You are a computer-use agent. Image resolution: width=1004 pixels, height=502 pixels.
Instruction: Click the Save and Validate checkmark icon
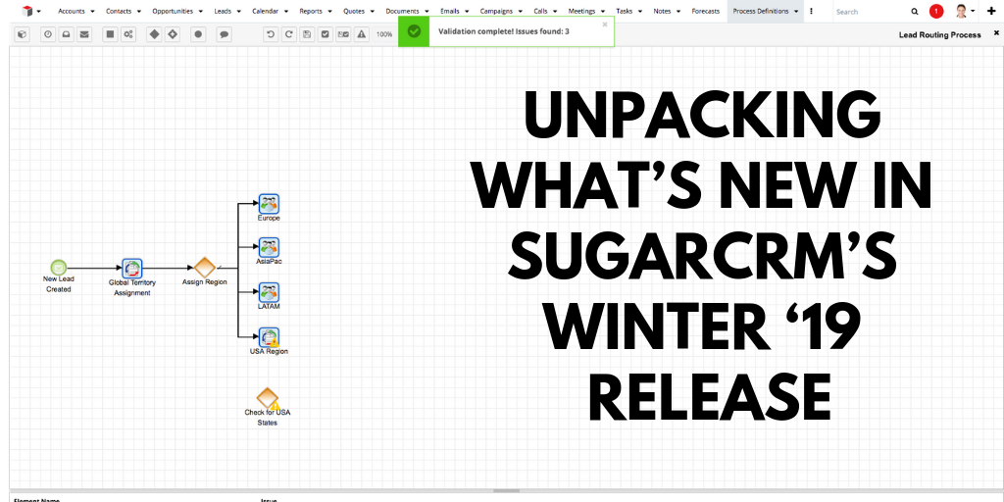[326, 34]
